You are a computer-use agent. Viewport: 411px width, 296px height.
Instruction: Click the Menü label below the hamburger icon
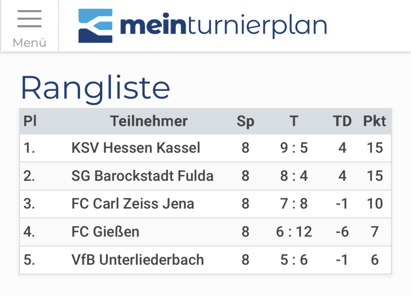tap(29, 44)
